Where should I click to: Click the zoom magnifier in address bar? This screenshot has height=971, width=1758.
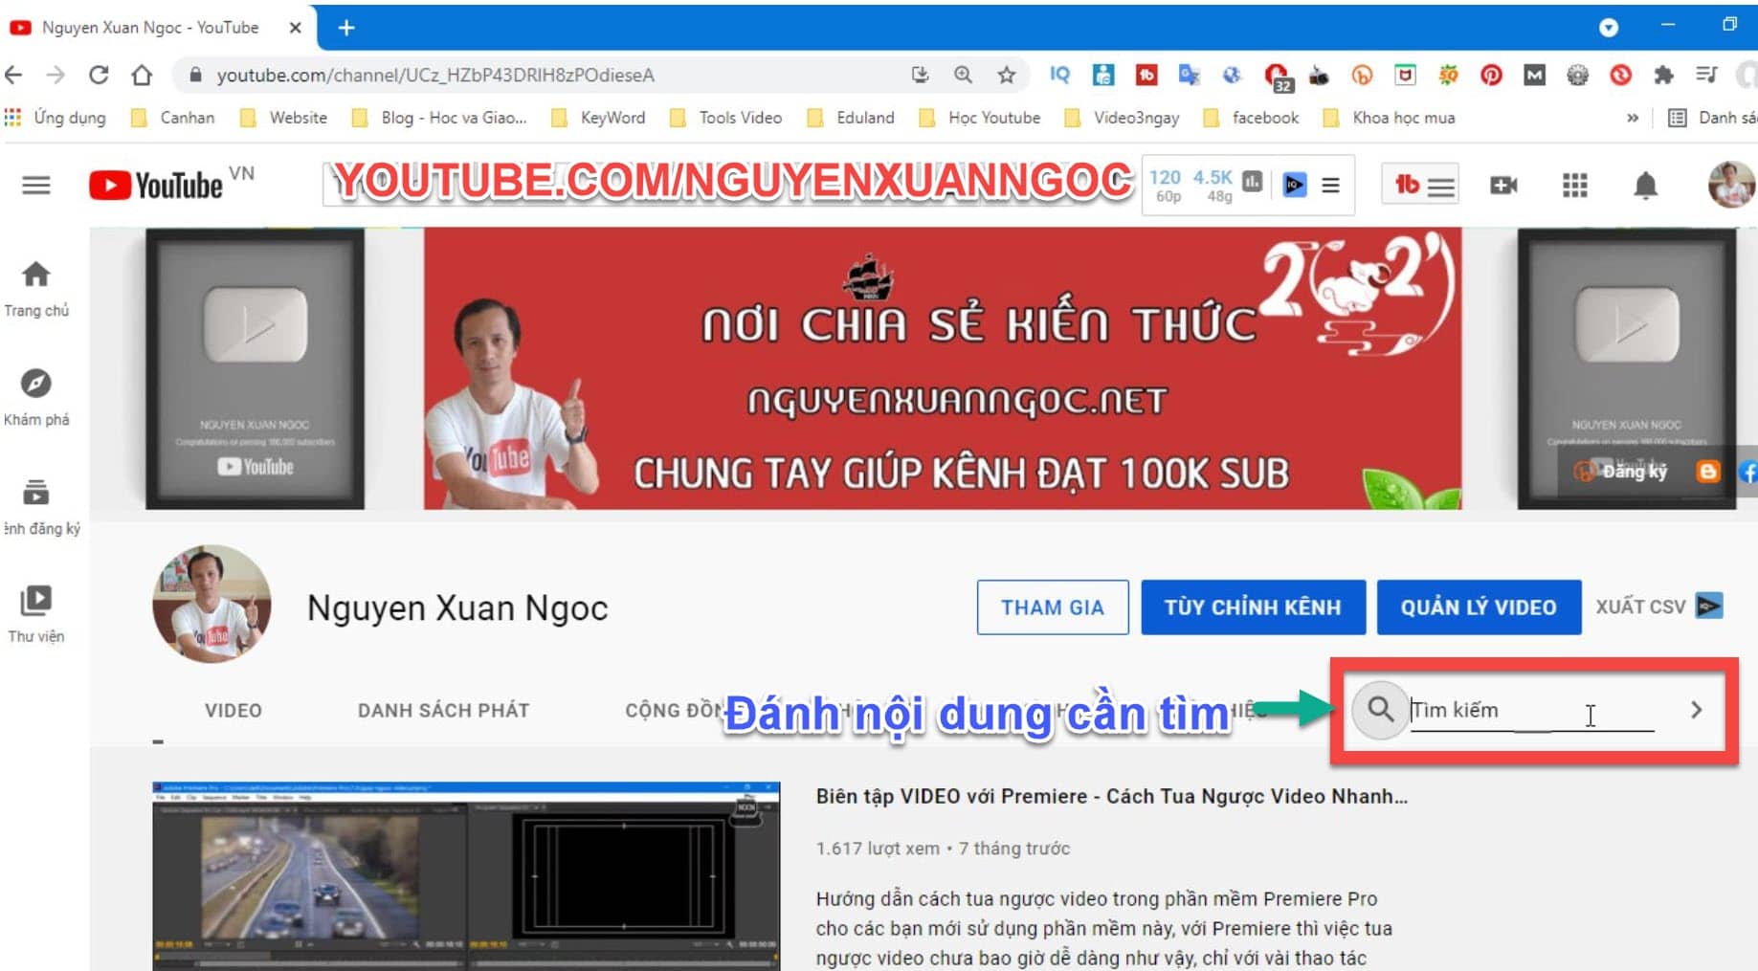point(963,75)
